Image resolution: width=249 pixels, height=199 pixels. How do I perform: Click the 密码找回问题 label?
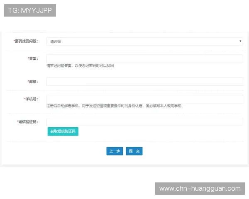26,41
